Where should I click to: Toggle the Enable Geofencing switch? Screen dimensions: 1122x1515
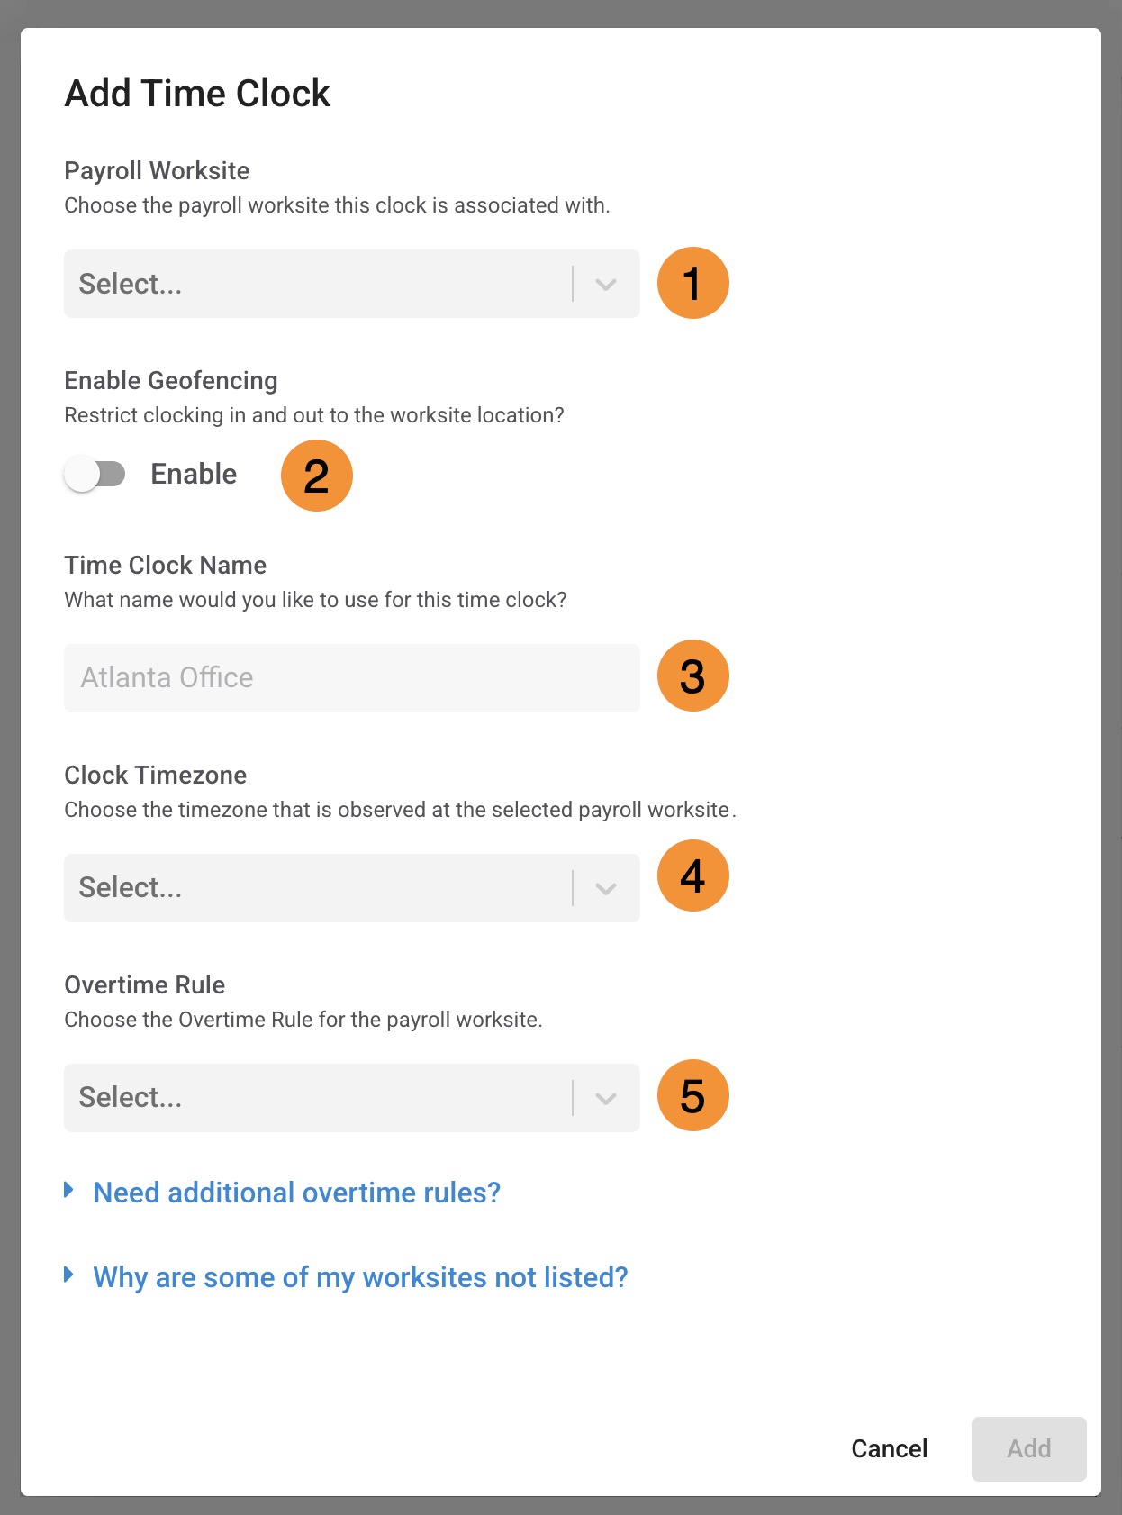95,474
